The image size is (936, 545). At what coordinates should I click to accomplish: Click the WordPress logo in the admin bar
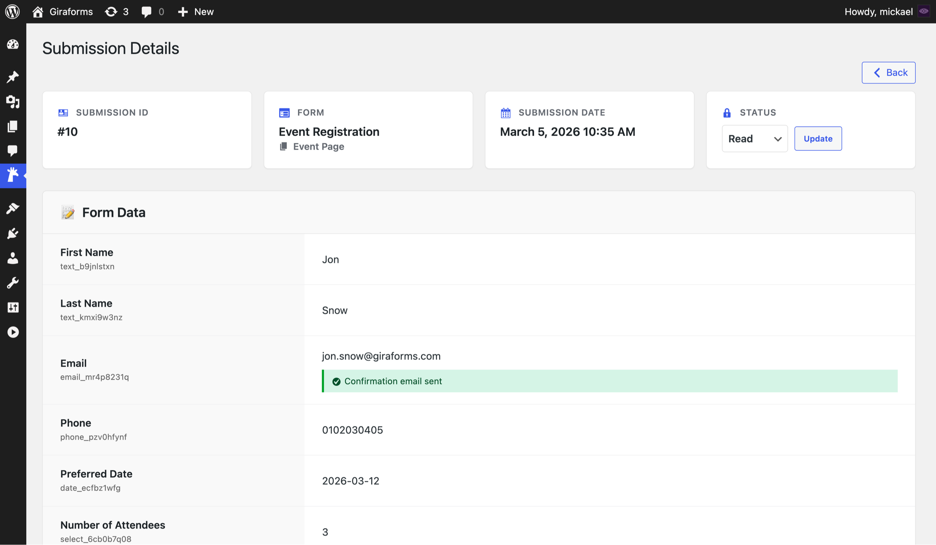(x=12, y=11)
